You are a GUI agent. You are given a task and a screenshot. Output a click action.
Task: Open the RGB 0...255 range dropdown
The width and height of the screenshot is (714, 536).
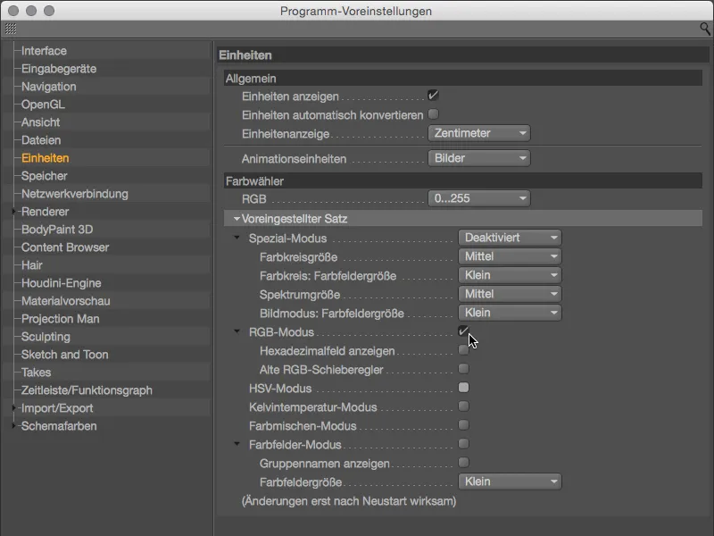[x=479, y=198]
